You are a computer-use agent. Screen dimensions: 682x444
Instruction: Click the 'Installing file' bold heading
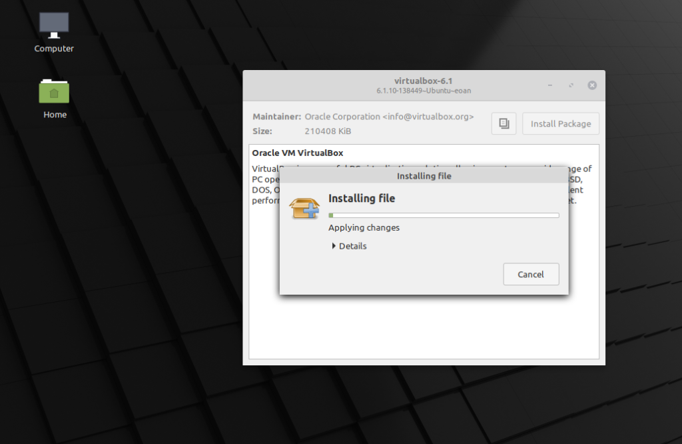pyautogui.click(x=362, y=199)
